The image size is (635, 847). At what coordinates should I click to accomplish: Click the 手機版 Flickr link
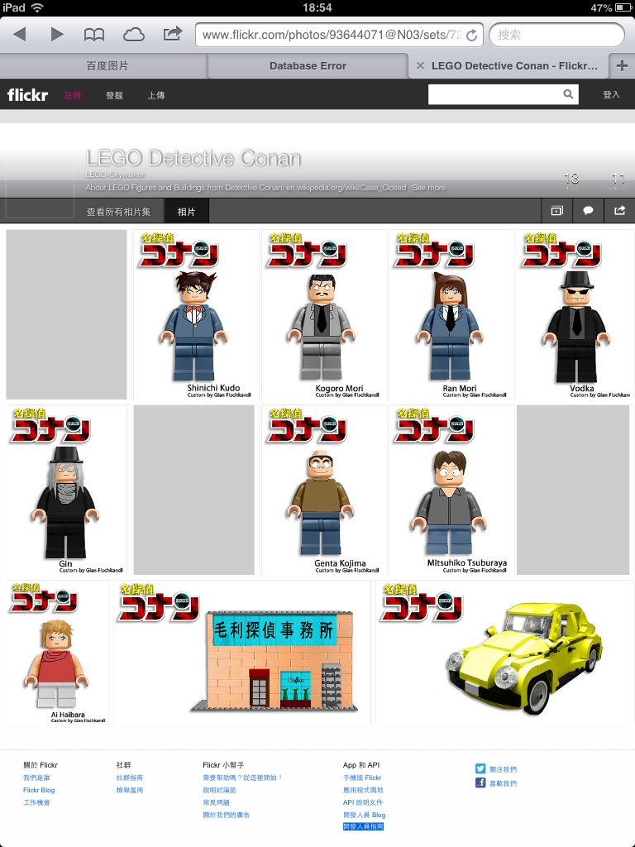pos(362,778)
